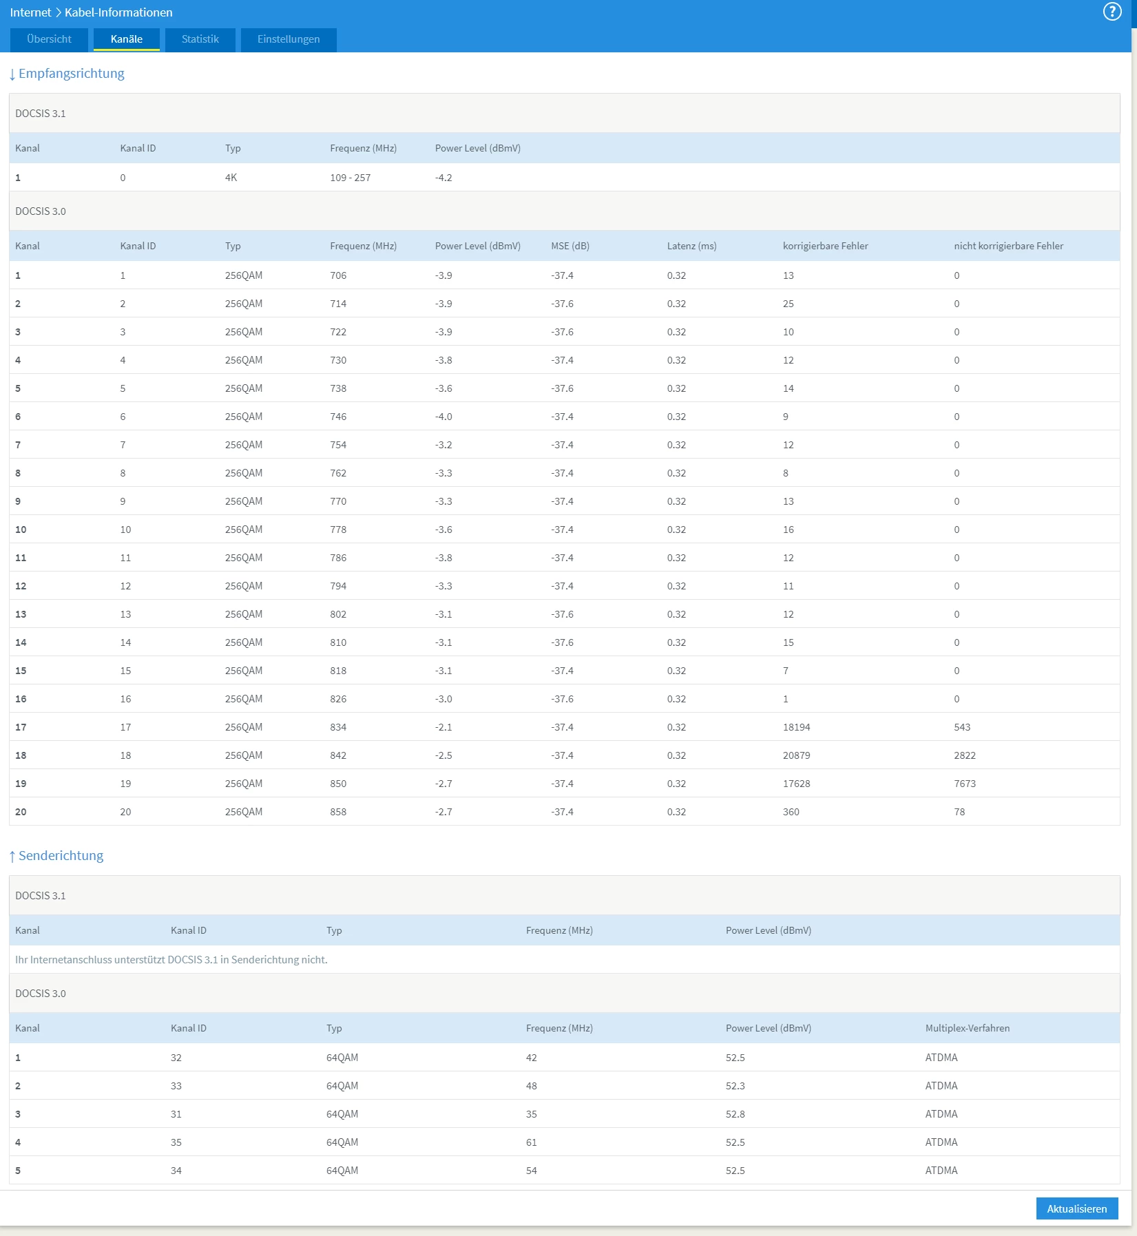The width and height of the screenshot is (1137, 1236).
Task: Click frequency value 738
Action: 338,388
